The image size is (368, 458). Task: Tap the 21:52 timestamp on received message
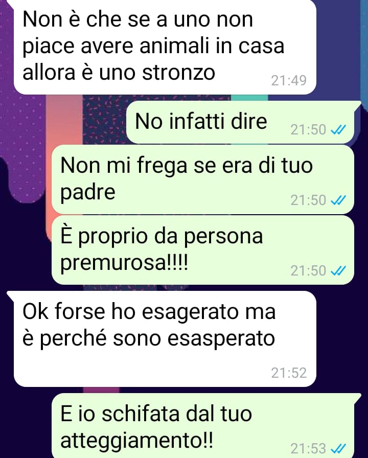(x=289, y=373)
